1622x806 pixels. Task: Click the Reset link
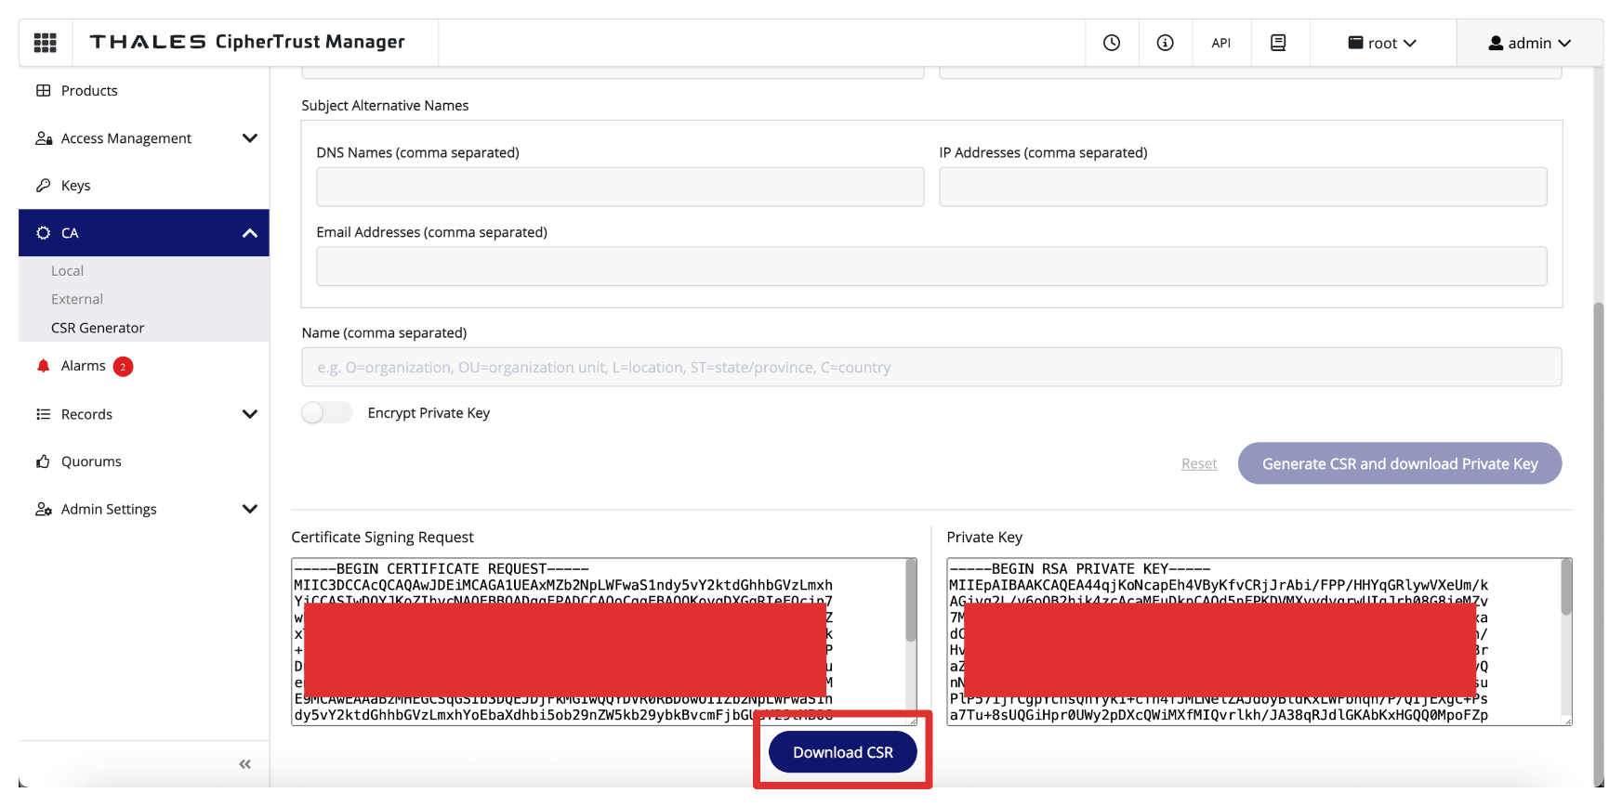point(1199,463)
